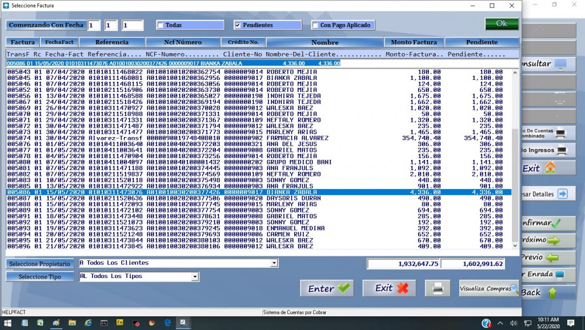Click the invoice list vertical scrollbar

515,154
